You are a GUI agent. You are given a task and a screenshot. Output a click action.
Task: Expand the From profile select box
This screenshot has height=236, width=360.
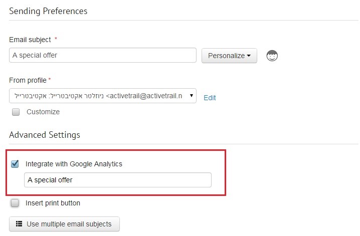coord(103,96)
